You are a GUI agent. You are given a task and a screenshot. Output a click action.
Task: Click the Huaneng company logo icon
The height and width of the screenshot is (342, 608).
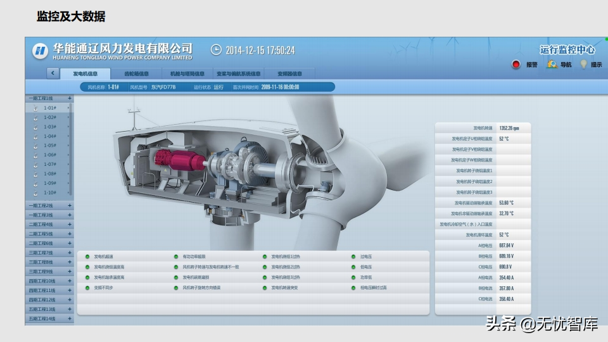tap(40, 51)
